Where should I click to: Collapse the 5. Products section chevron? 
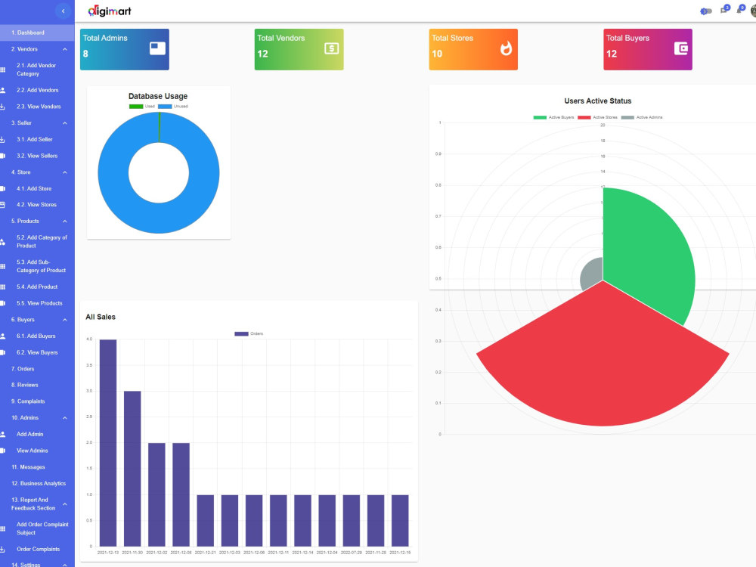pyautogui.click(x=64, y=222)
